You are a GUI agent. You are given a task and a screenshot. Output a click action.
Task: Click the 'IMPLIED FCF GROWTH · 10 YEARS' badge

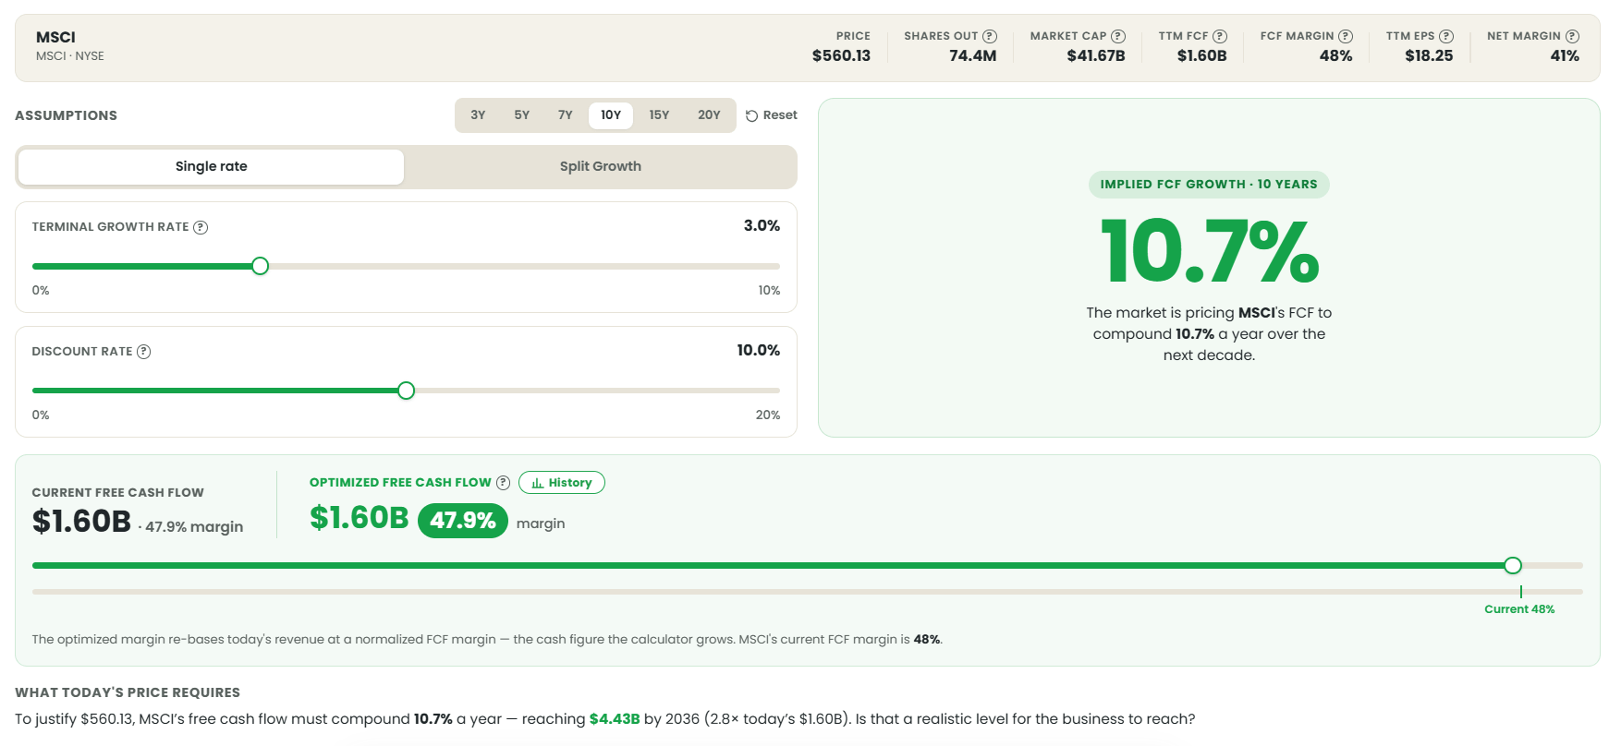coord(1209,185)
